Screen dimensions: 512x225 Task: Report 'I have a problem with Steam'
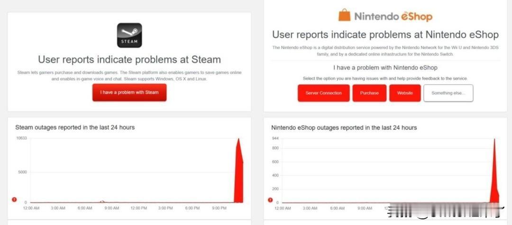(129, 93)
